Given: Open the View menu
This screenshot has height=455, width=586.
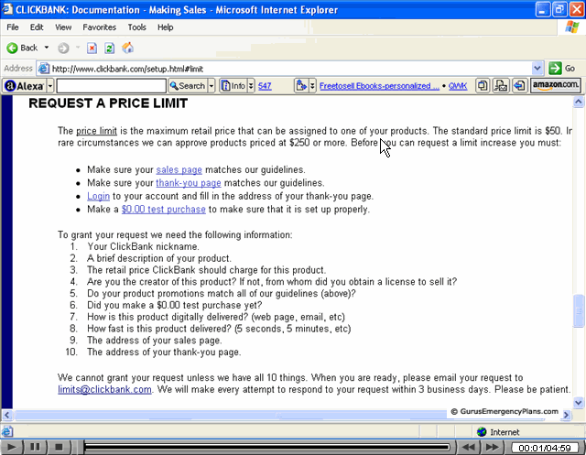Looking at the screenshot, I should pos(63,27).
